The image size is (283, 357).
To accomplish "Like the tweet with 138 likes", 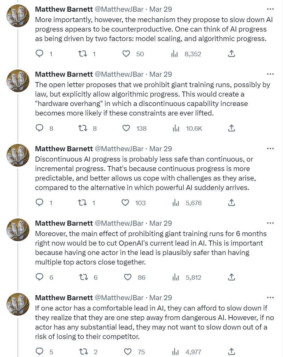I will point(126,128).
